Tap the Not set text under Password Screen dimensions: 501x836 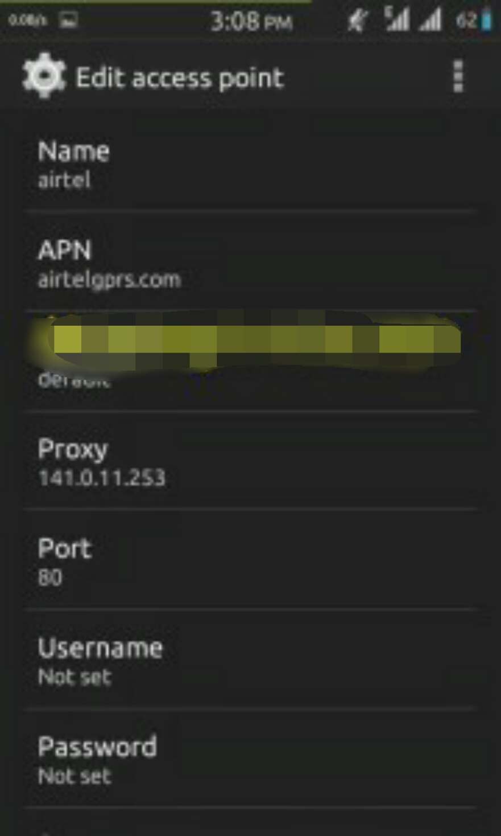click(x=74, y=776)
